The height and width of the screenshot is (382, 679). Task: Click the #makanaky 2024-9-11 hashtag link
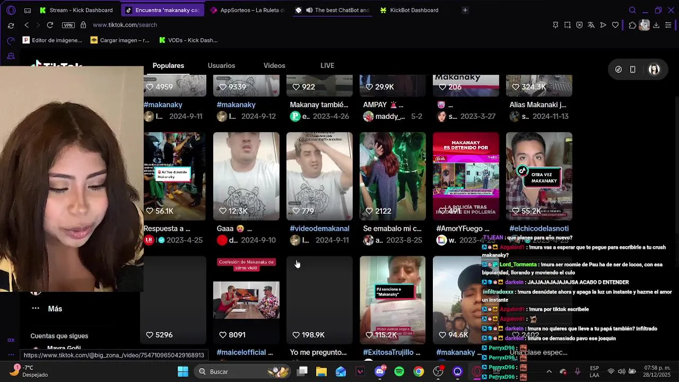tap(163, 105)
